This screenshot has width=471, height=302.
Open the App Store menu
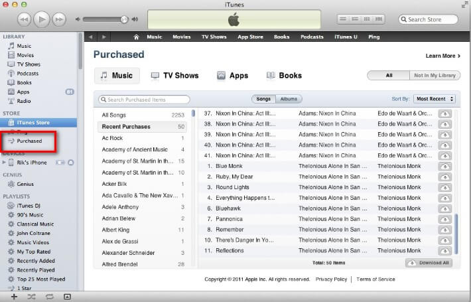(250, 37)
